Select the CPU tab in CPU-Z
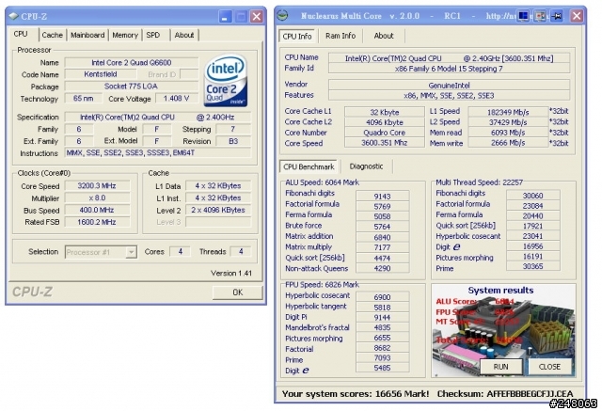The width and height of the screenshot is (602, 411). pyautogui.click(x=21, y=34)
